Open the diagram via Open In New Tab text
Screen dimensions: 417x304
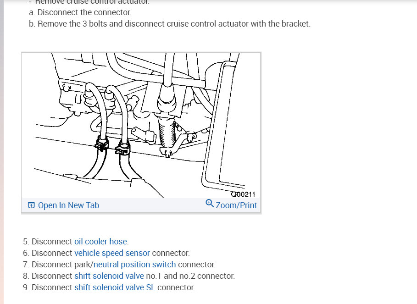68,205
